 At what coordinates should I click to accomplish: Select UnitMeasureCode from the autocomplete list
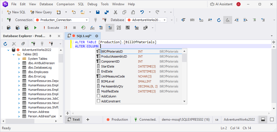click(113, 76)
